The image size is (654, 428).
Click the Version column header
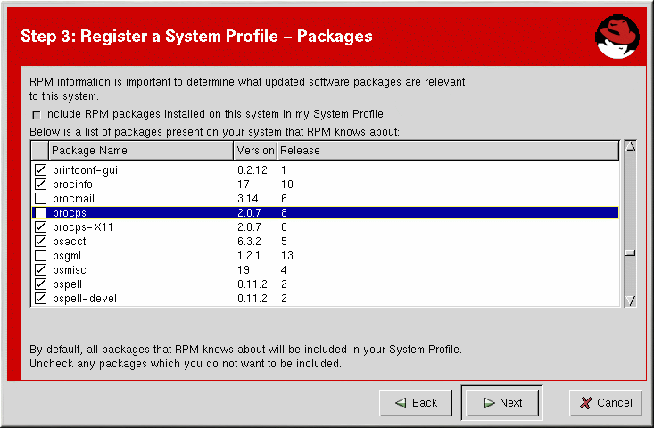pos(255,150)
